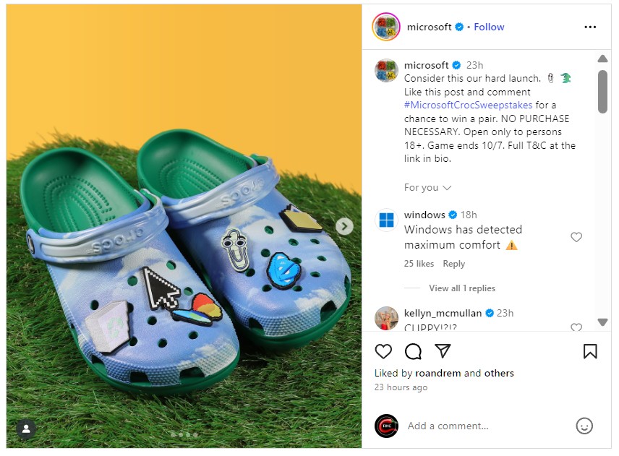619x456 pixels.
Task: Open the three-dot more options menu
Action: click(590, 27)
